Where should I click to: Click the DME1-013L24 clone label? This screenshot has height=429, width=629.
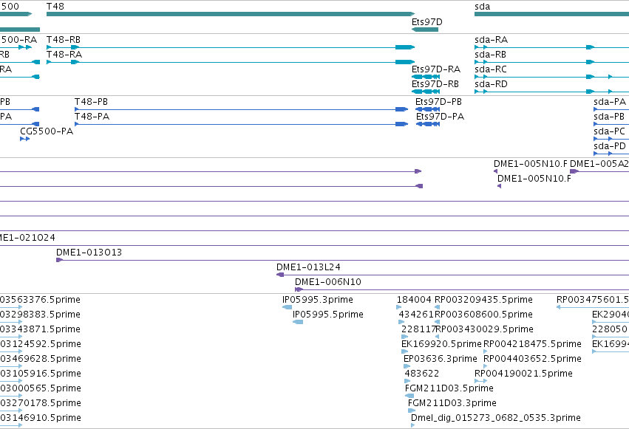(x=308, y=267)
